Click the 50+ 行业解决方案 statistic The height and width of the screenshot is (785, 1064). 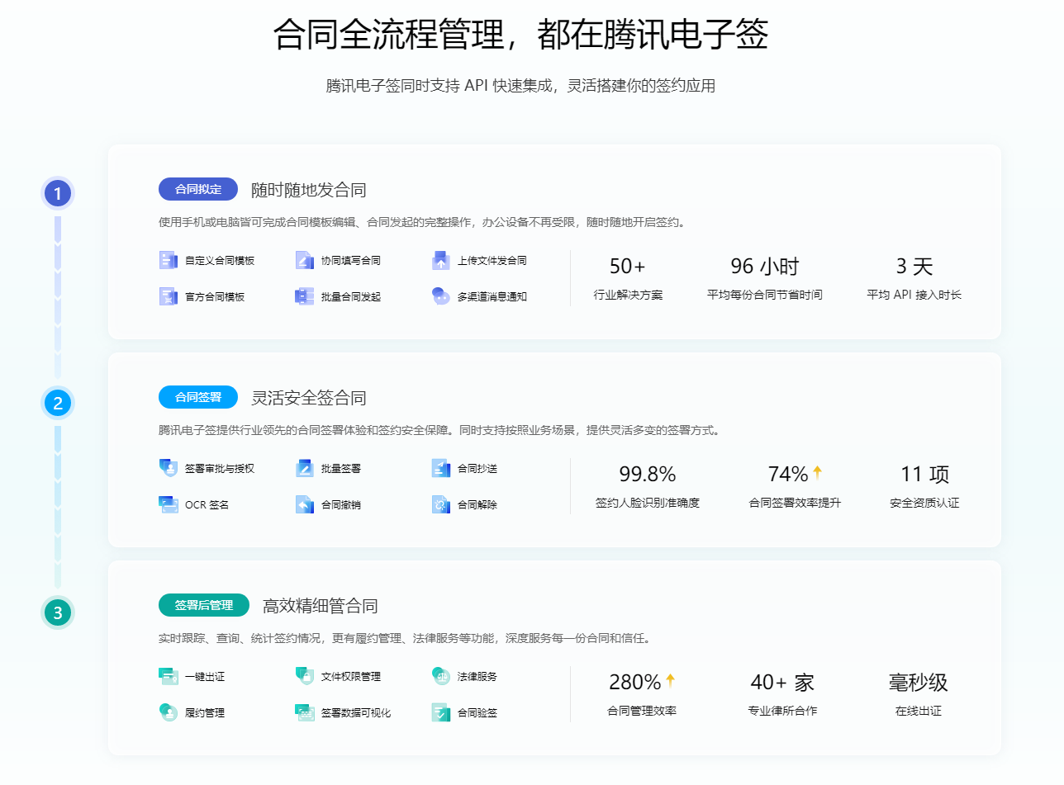point(628,278)
